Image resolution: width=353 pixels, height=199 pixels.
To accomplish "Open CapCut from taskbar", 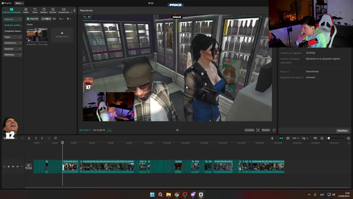I will click(201, 195).
